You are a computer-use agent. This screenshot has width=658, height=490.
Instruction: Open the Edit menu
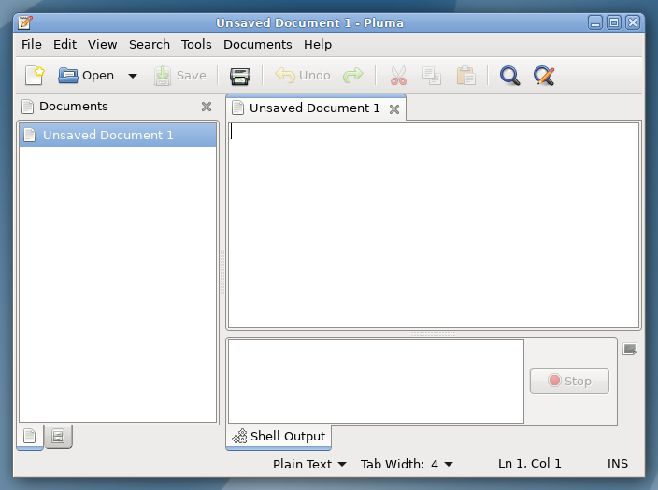tap(64, 45)
